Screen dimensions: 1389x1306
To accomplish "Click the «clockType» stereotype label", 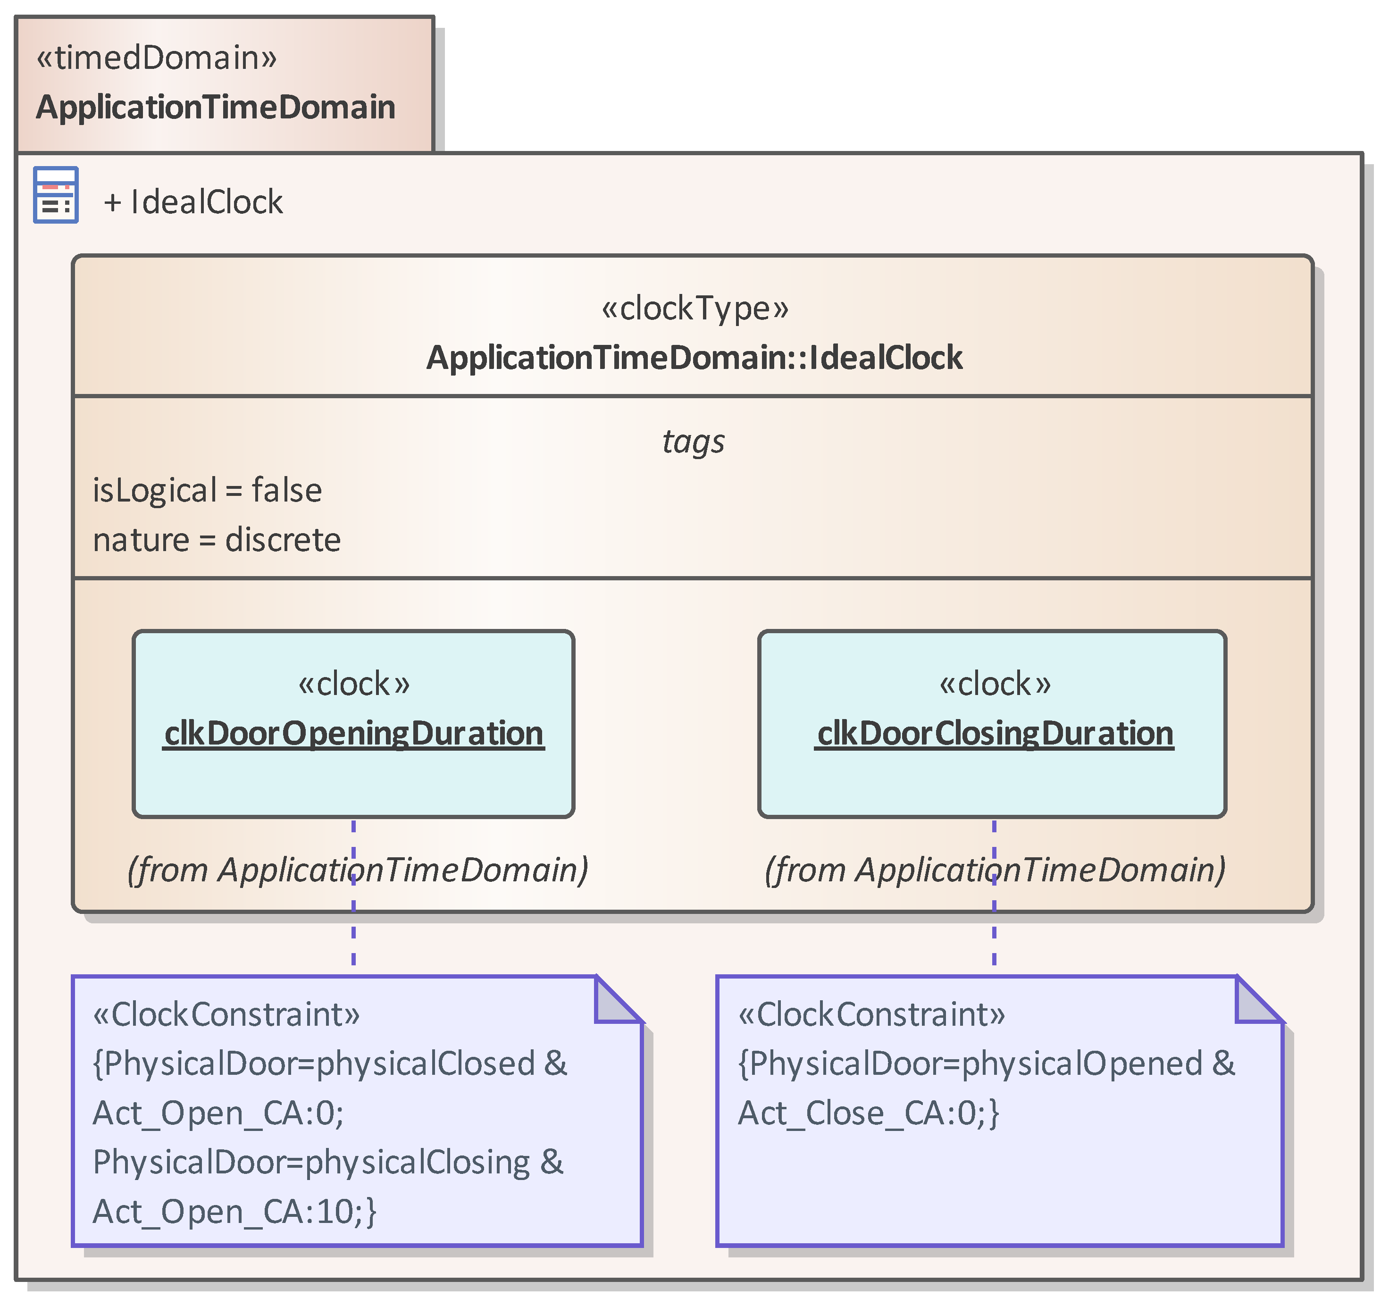I will pyautogui.click(x=694, y=308).
